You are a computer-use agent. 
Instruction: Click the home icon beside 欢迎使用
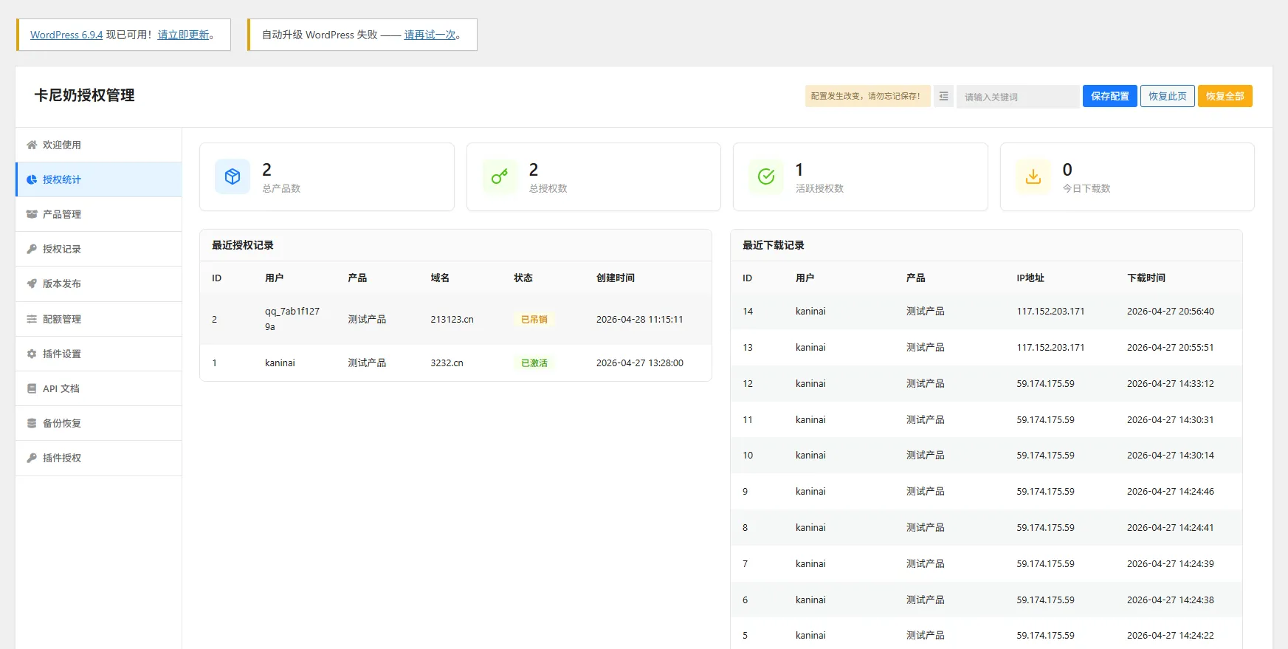(32, 145)
